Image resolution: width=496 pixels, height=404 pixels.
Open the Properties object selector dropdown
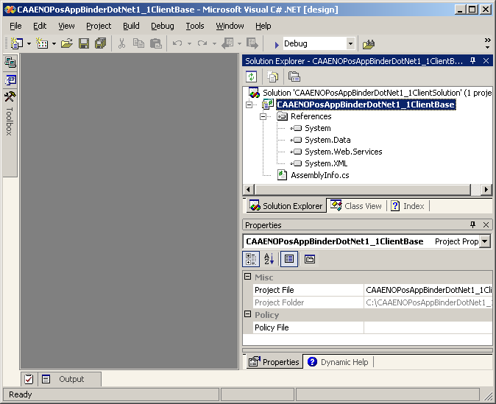pyautogui.click(x=485, y=241)
